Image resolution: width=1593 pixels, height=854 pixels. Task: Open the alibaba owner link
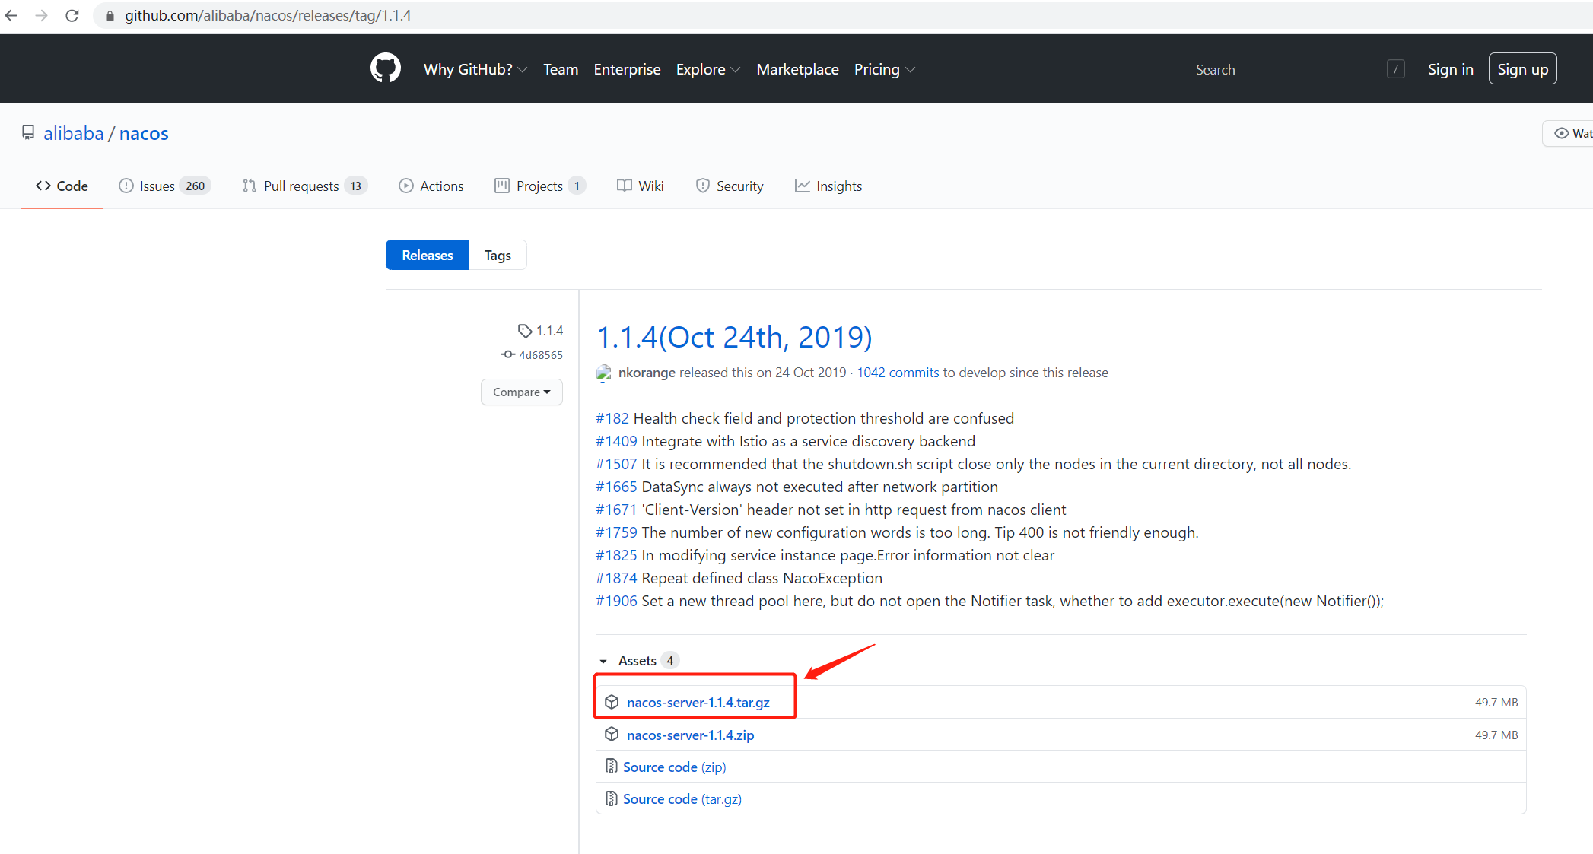point(73,133)
